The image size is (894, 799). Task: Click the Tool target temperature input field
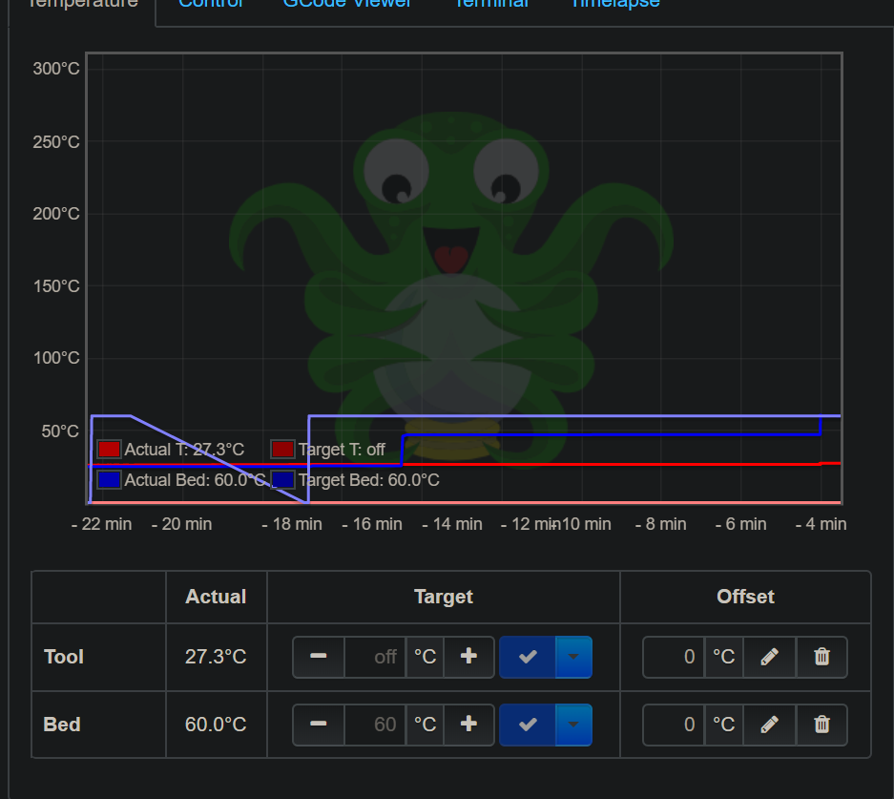pos(375,657)
